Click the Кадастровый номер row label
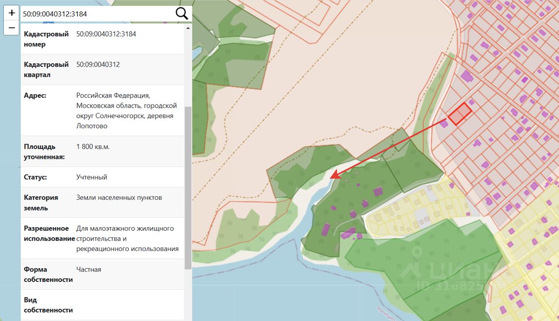Viewport: 559px width, 321px height. tap(47, 39)
